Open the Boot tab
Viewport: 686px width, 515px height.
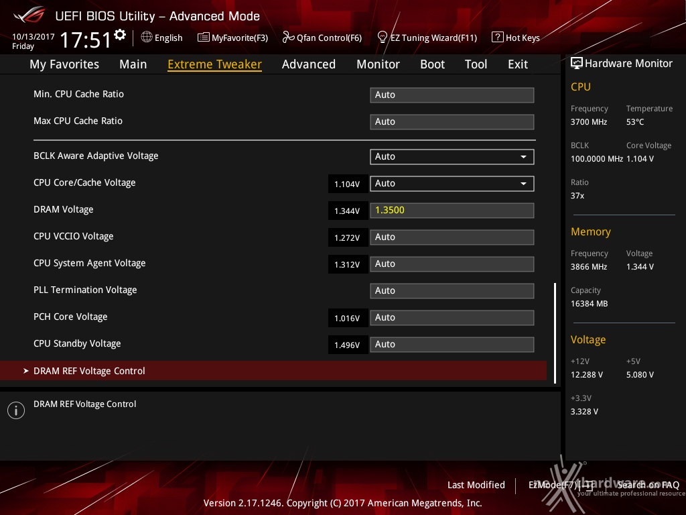pos(432,64)
